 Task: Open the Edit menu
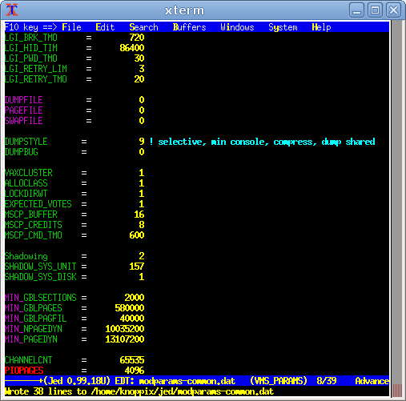(105, 27)
